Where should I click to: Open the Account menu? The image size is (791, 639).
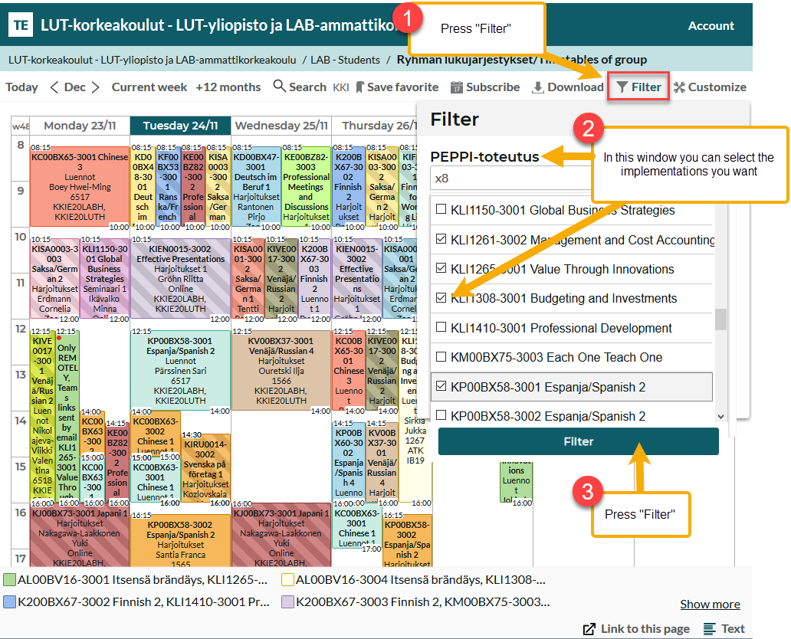click(x=711, y=25)
